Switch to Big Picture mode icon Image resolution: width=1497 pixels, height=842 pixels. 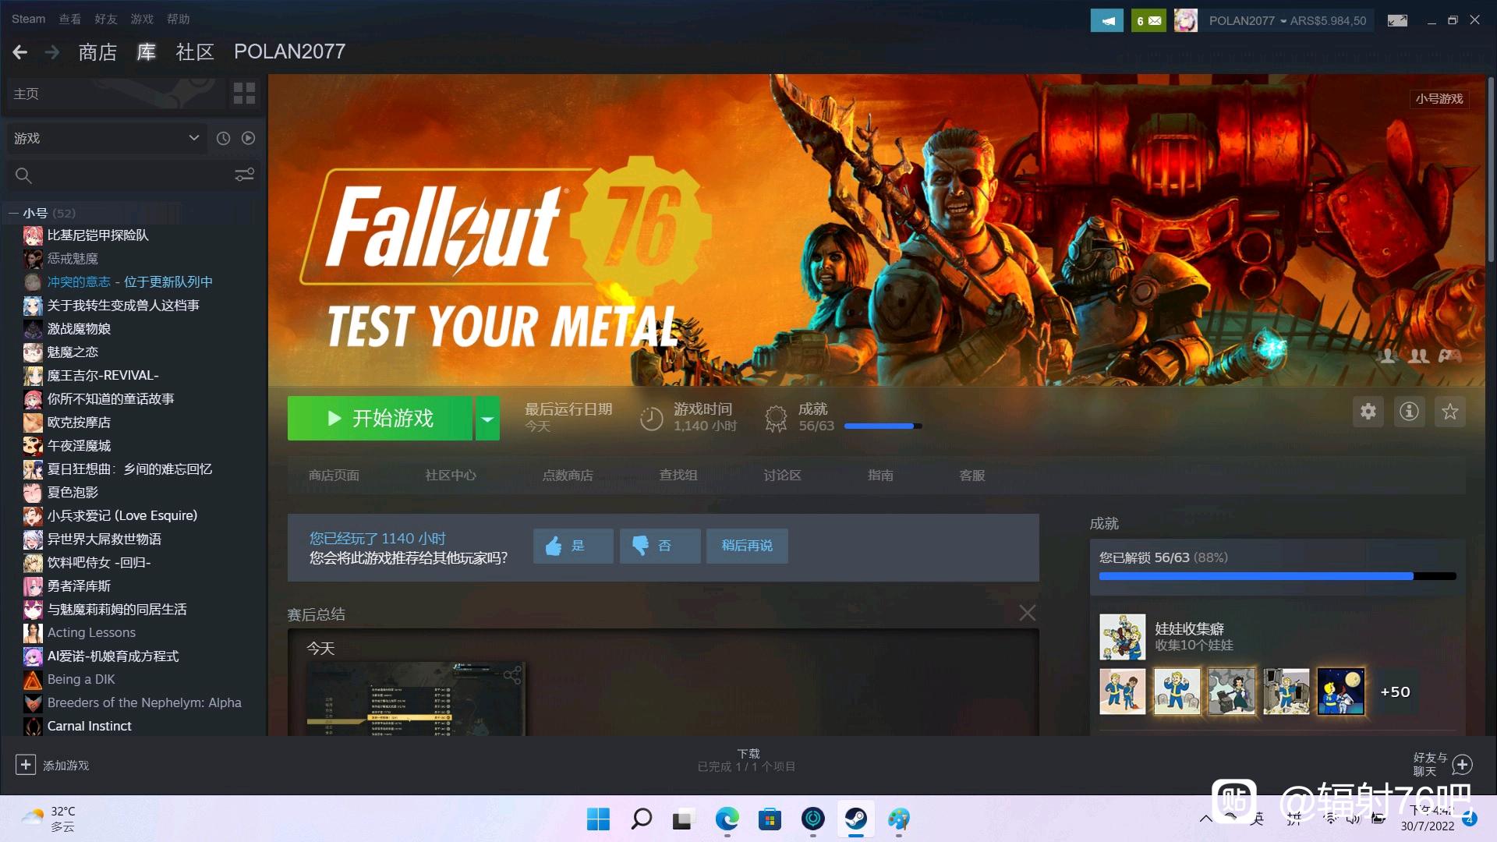pos(1397,20)
